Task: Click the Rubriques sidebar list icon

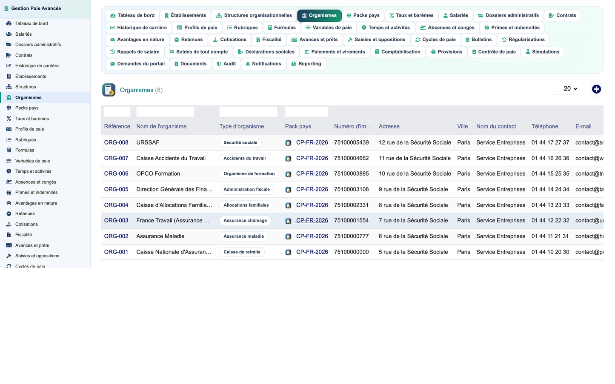Action: [9, 139]
